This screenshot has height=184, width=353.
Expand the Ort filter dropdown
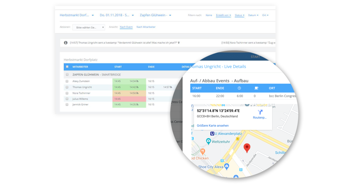pyautogui.click(x=265, y=15)
